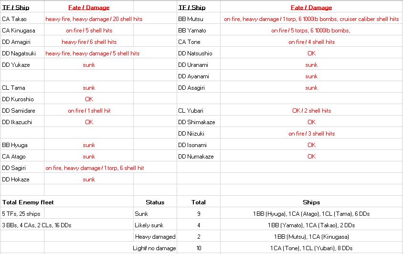Screen dimensions: 403x254
Task: Select the DD Numakaze ship cell
Action: 196,157
